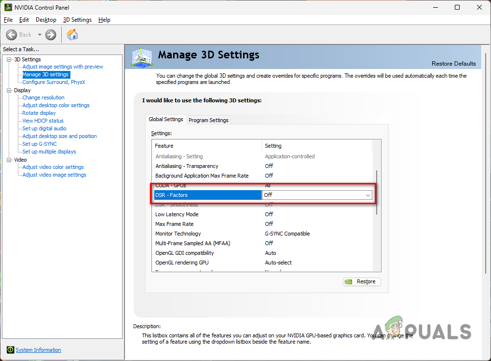
Task: Open the Edit menu
Action: tap(24, 20)
